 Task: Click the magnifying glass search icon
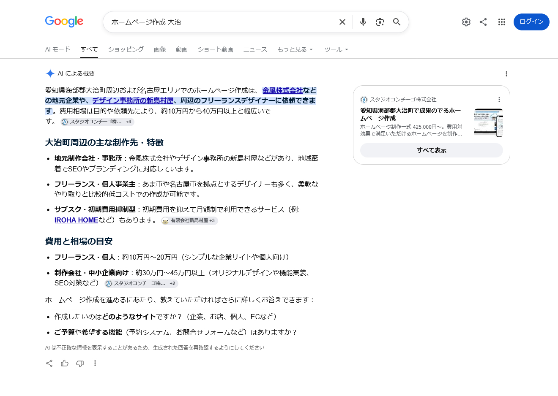coord(397,22)
